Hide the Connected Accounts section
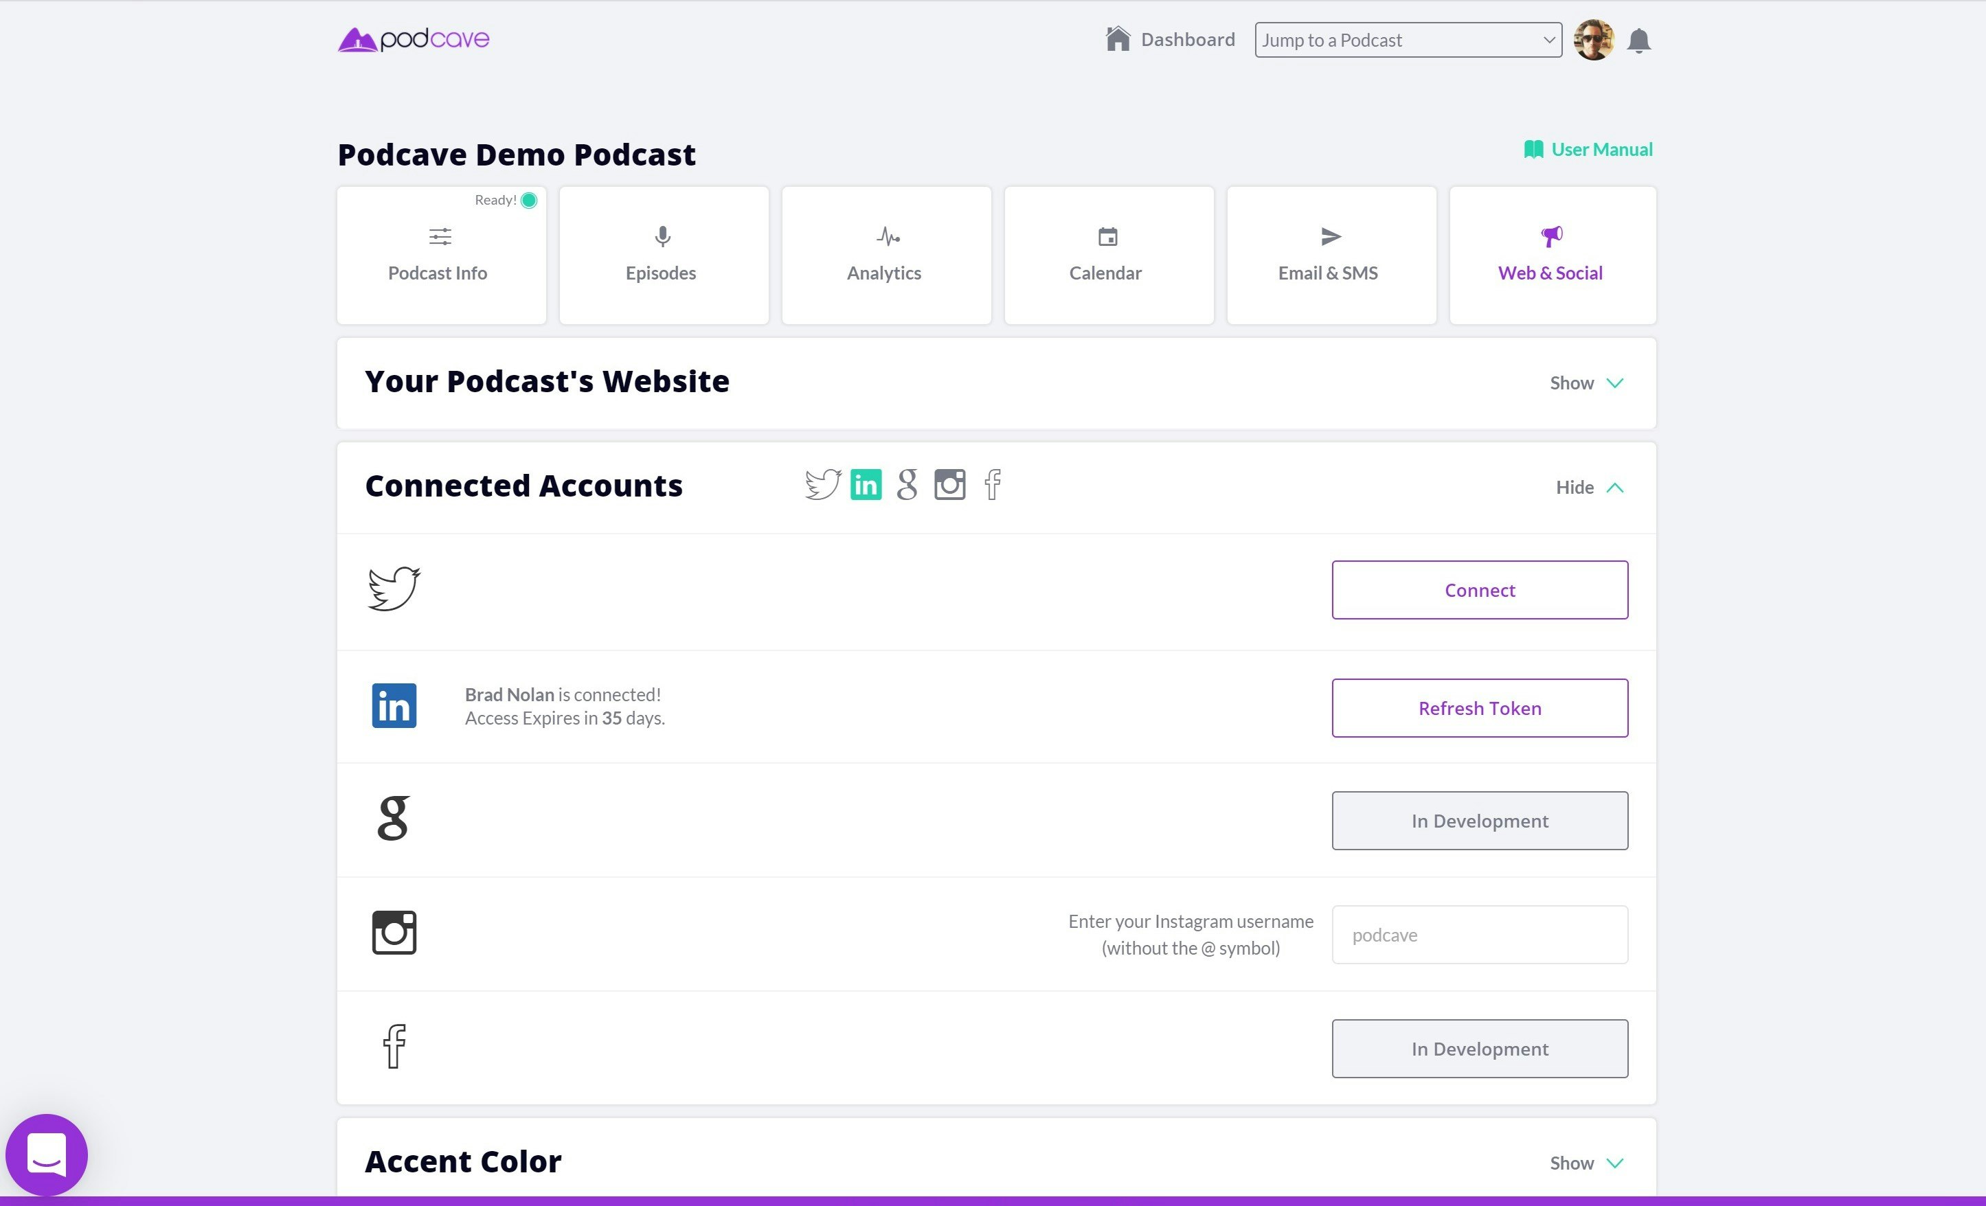Screen dimensions: 1986x1206 coord(1588,488)
